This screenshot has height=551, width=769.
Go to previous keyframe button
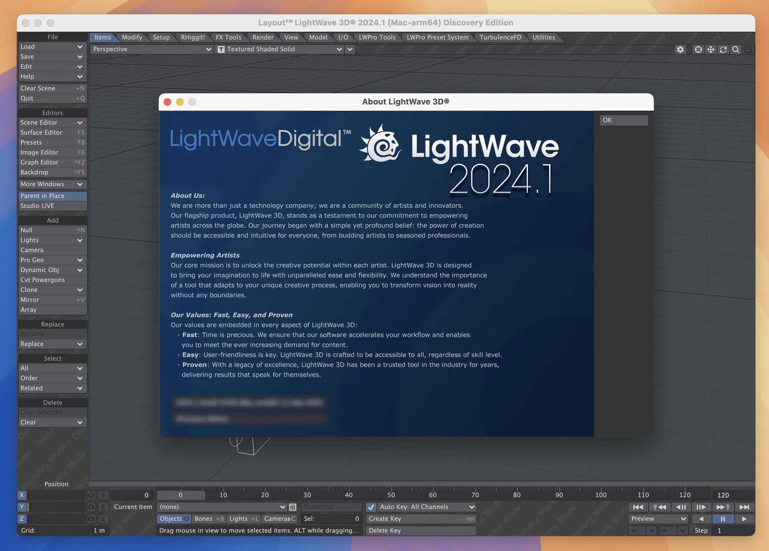[x=659, y=507]
